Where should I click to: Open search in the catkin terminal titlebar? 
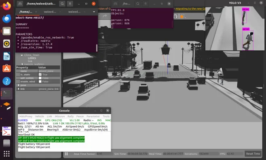pyautogui.click(x=62, y=4)
